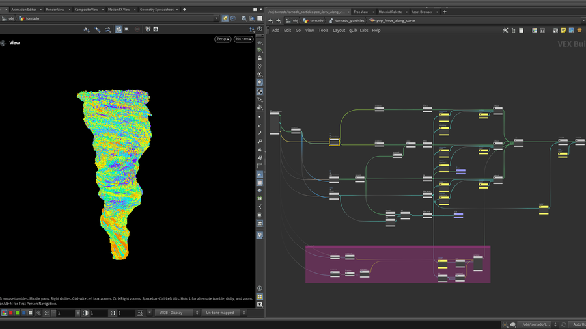The height and width of the screenshot is (329, 586).
Task: Click the Auto Update button in the status bar
Action: 578,324
